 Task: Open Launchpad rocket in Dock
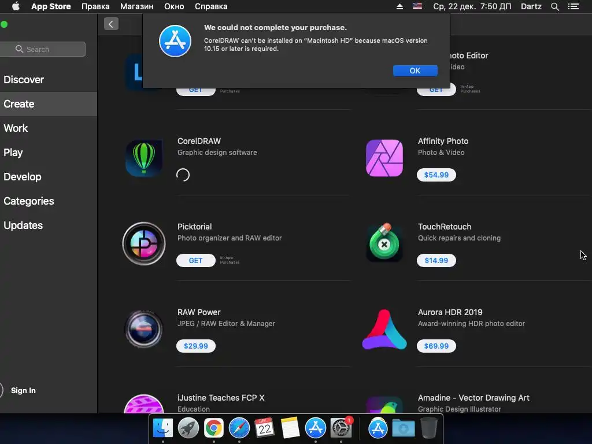(188, 428)
